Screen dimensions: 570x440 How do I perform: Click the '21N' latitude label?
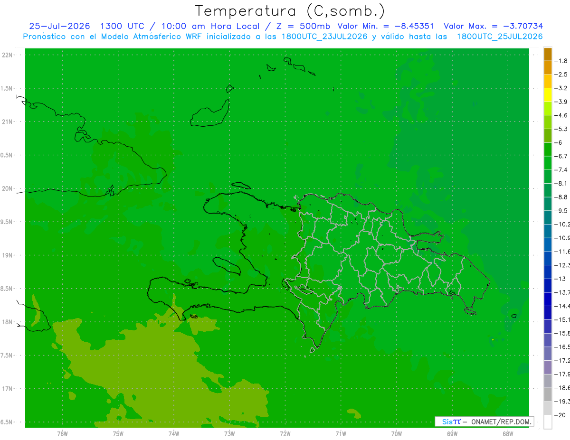(x=7, y=122)
